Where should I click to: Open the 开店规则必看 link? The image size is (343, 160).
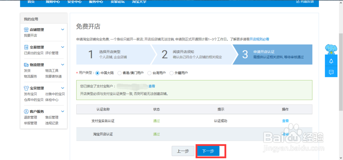pyautogui.click(x=259, y=39)
